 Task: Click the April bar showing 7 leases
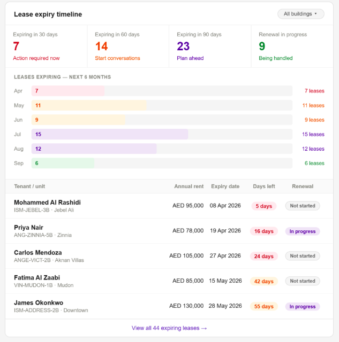68,91
